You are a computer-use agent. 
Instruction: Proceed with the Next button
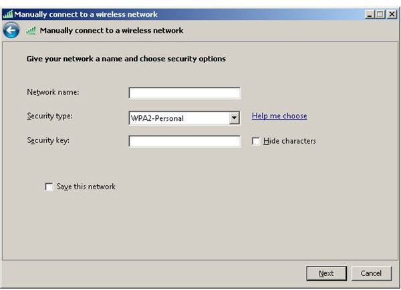pyautogui.click(x=327, y=273)
